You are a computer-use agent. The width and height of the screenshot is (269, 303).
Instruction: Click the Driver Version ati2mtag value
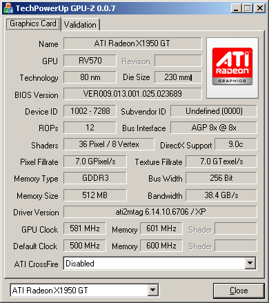pyautogui.click(x=160, y=212)
